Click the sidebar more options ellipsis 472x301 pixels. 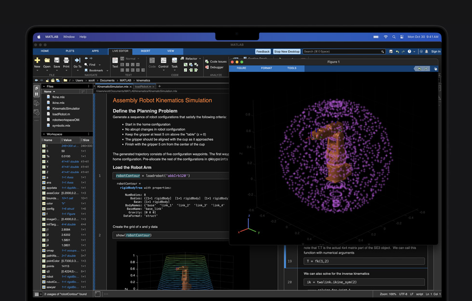[37, 120]
